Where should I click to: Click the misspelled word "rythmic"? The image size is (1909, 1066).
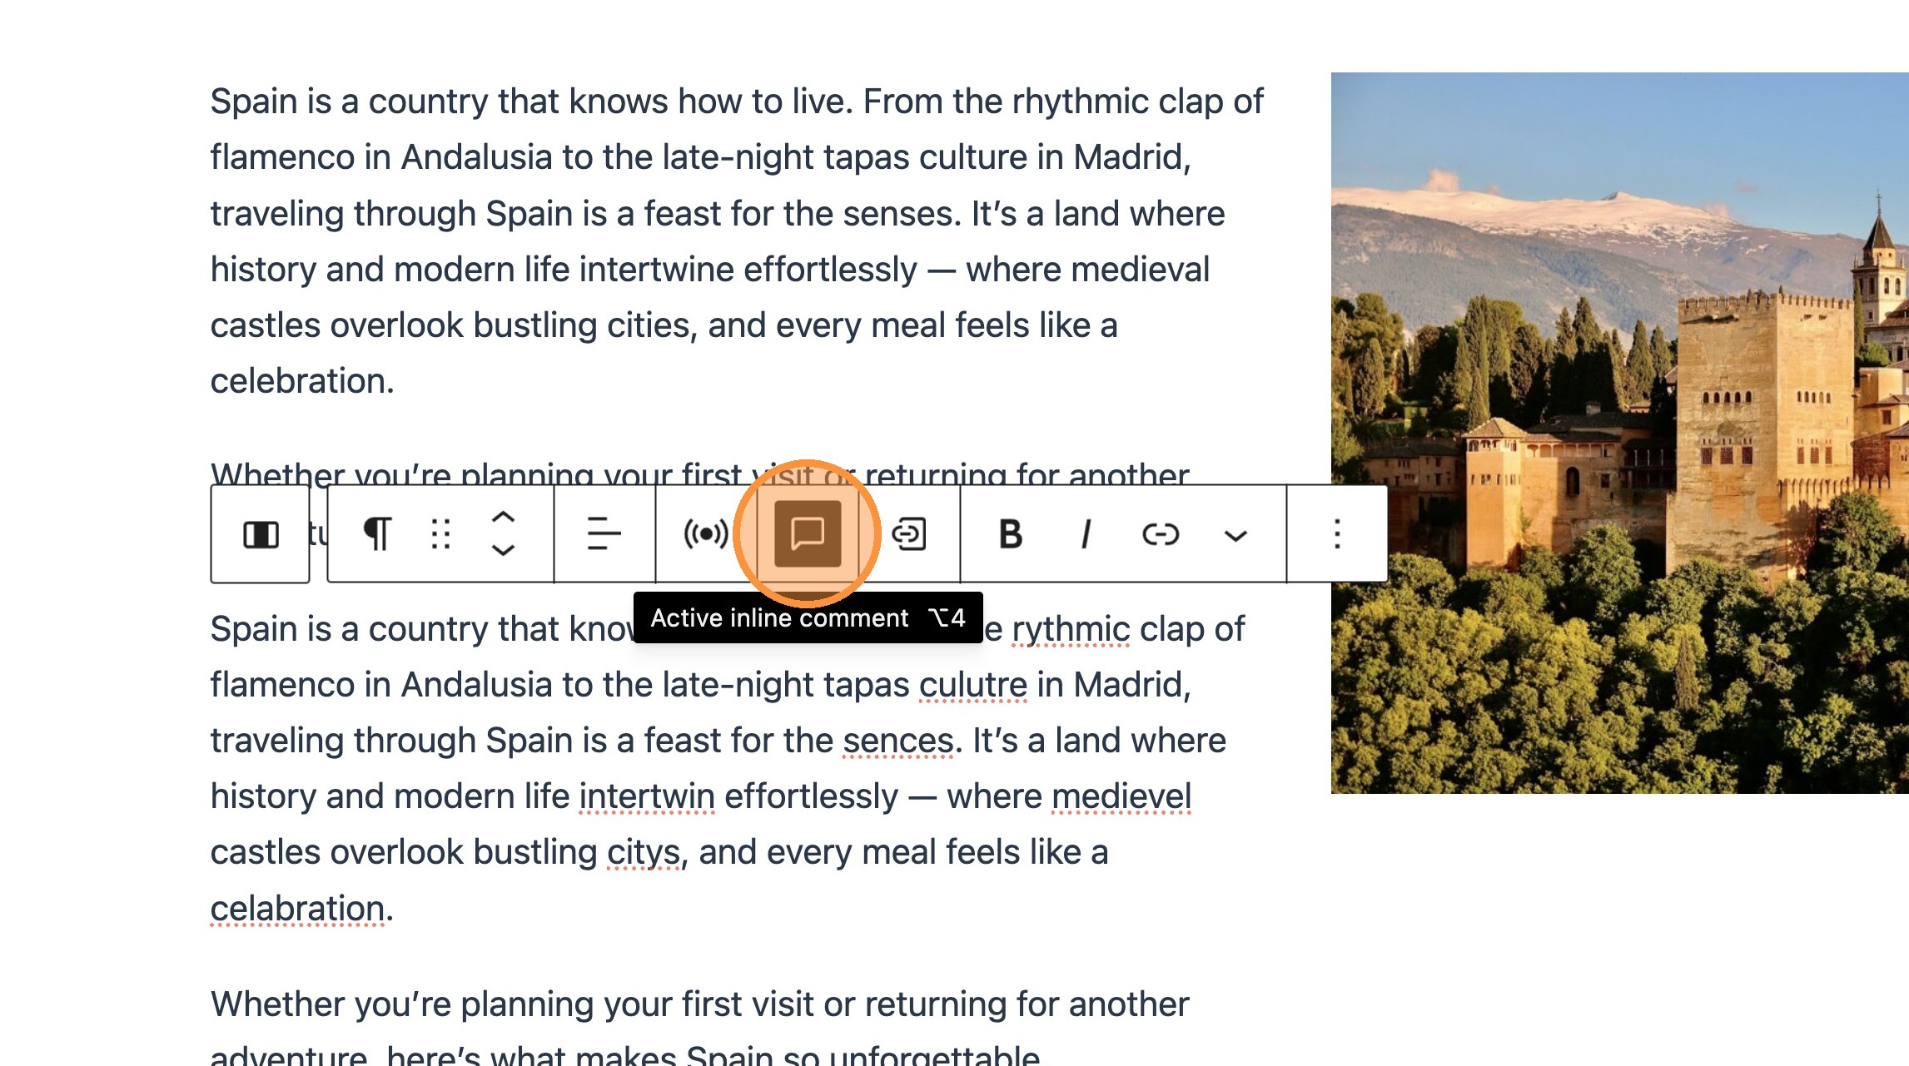[1070, 629]
